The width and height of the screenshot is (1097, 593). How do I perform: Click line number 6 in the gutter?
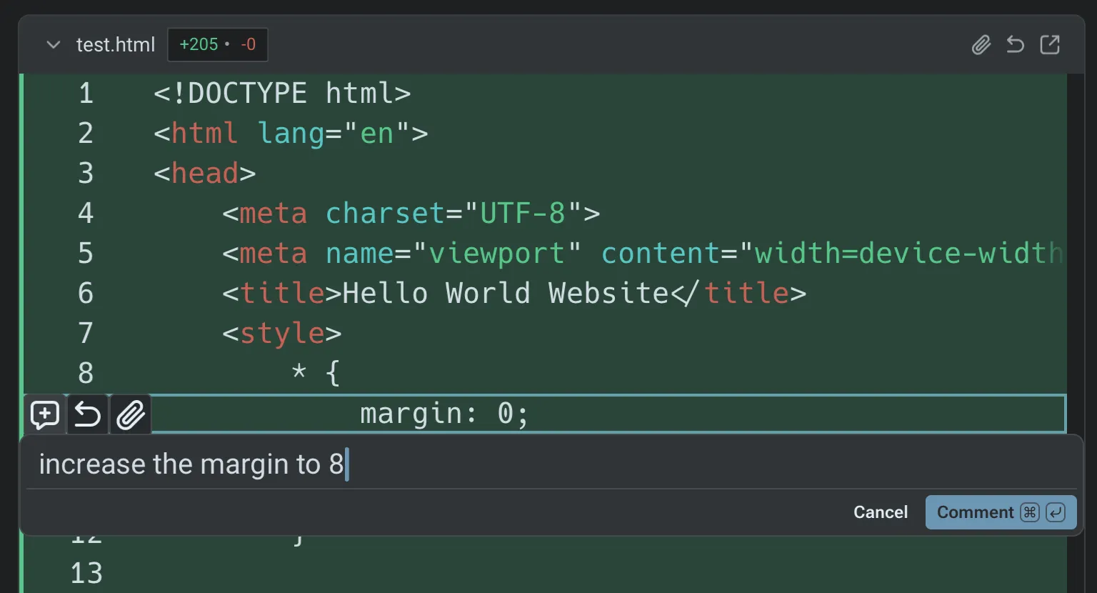(x=85, y=293)
